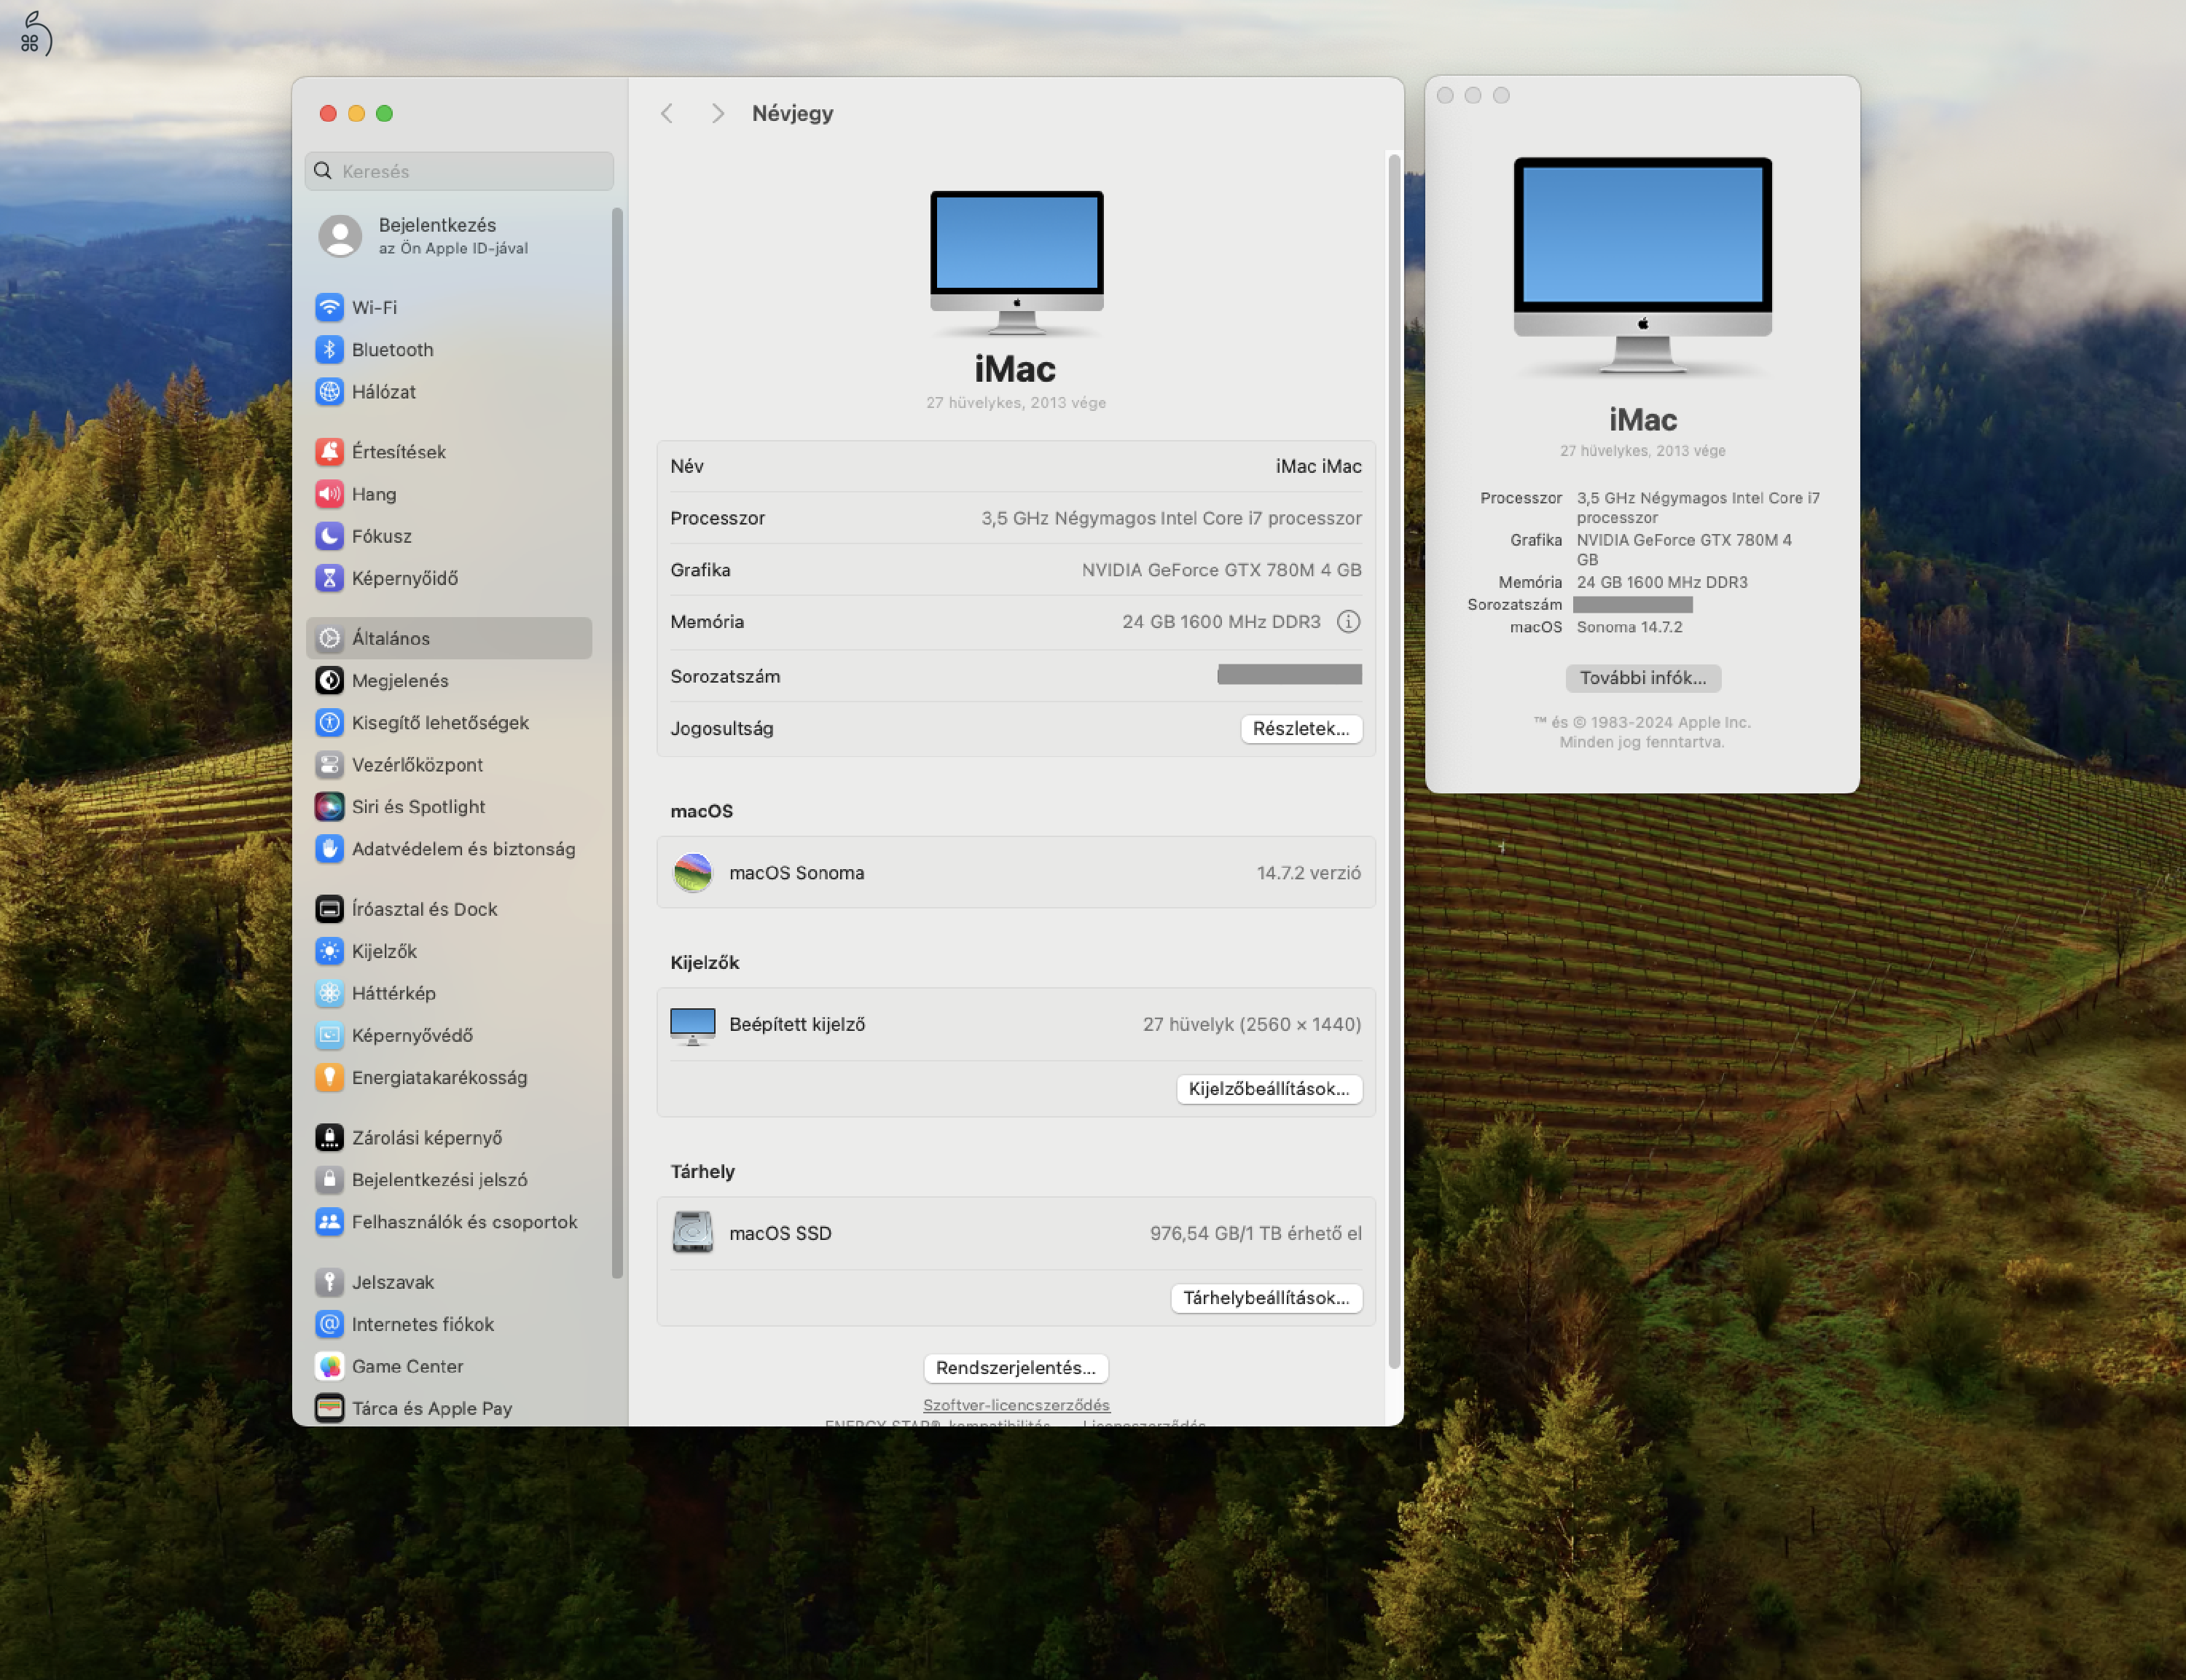
Task: Open Kijelzőbeállítások... display settings button
Action: coord(1269,1088)
